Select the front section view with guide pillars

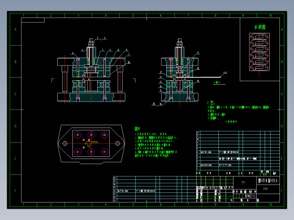pos(91,71)
